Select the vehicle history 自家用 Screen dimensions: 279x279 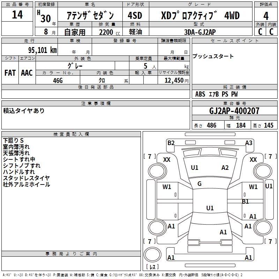[x=75, y=32]
